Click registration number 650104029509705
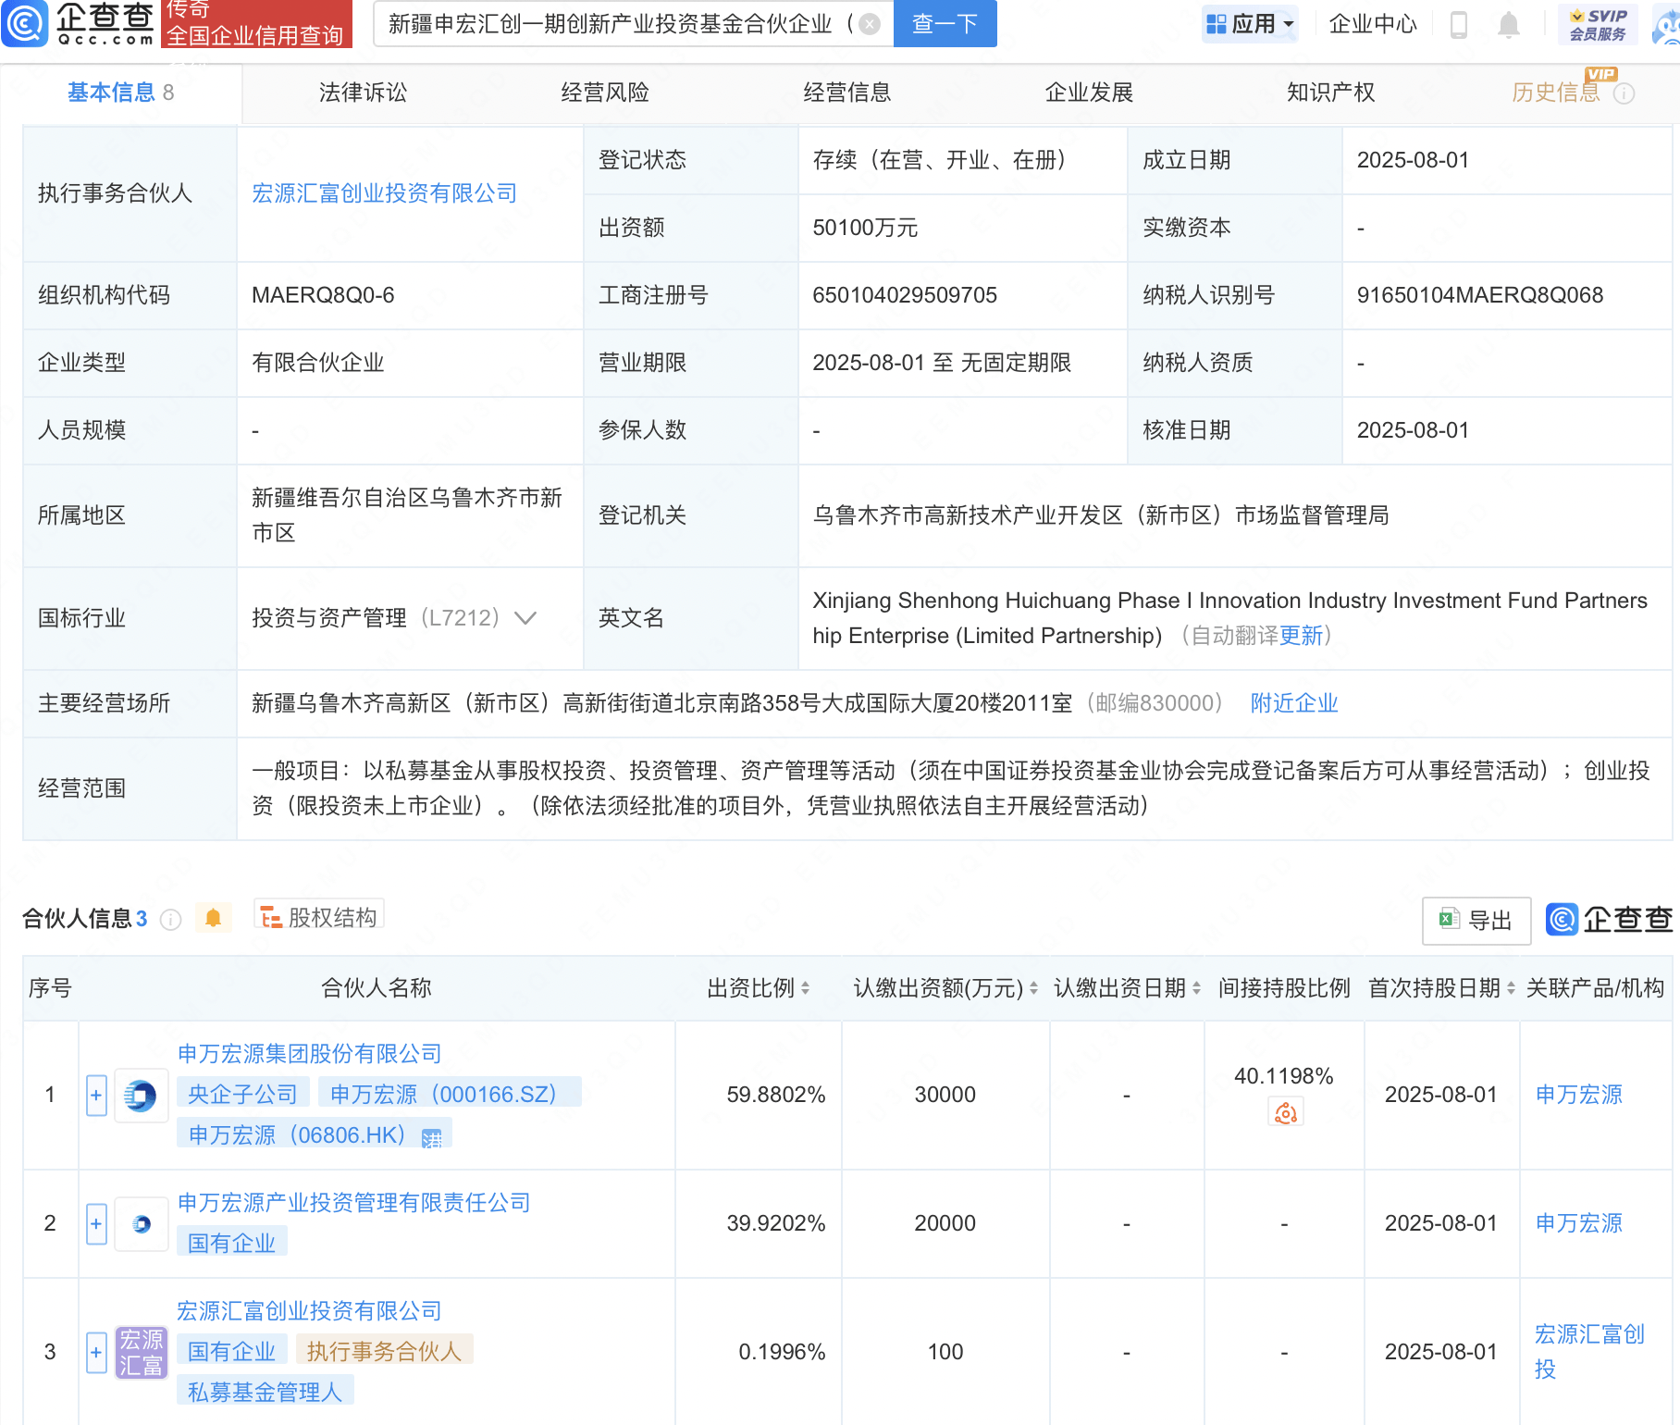 tap(905, 295)
